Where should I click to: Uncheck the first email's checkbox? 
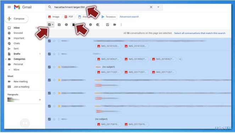click(49, 41)
